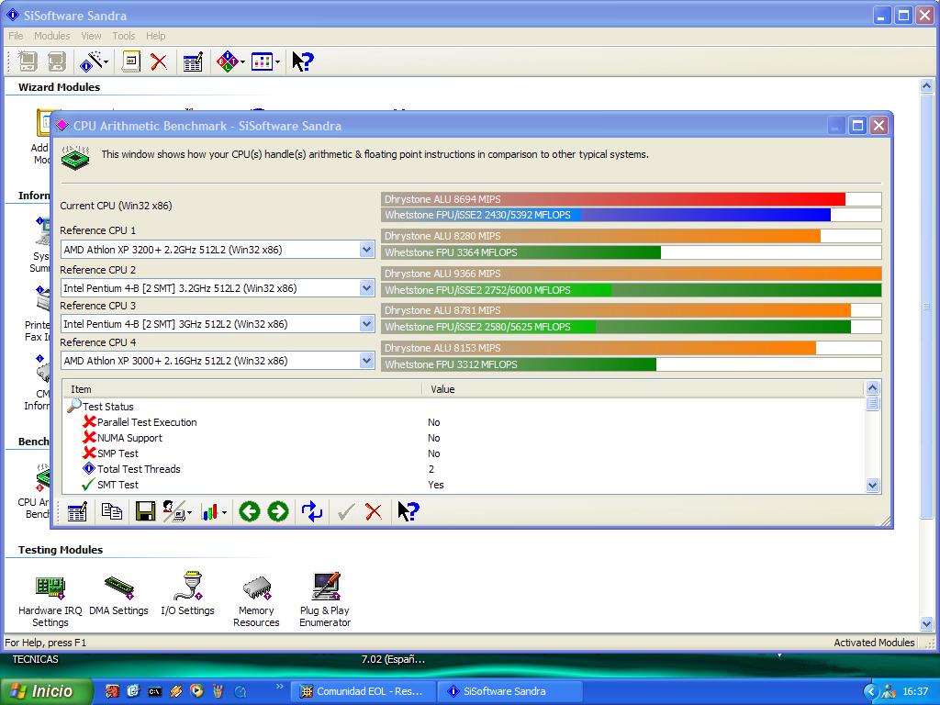The height and width of the screenshot is (705, 940).
Task: Click the report table icon in main toolbar
Action: [x=193, y=62]
